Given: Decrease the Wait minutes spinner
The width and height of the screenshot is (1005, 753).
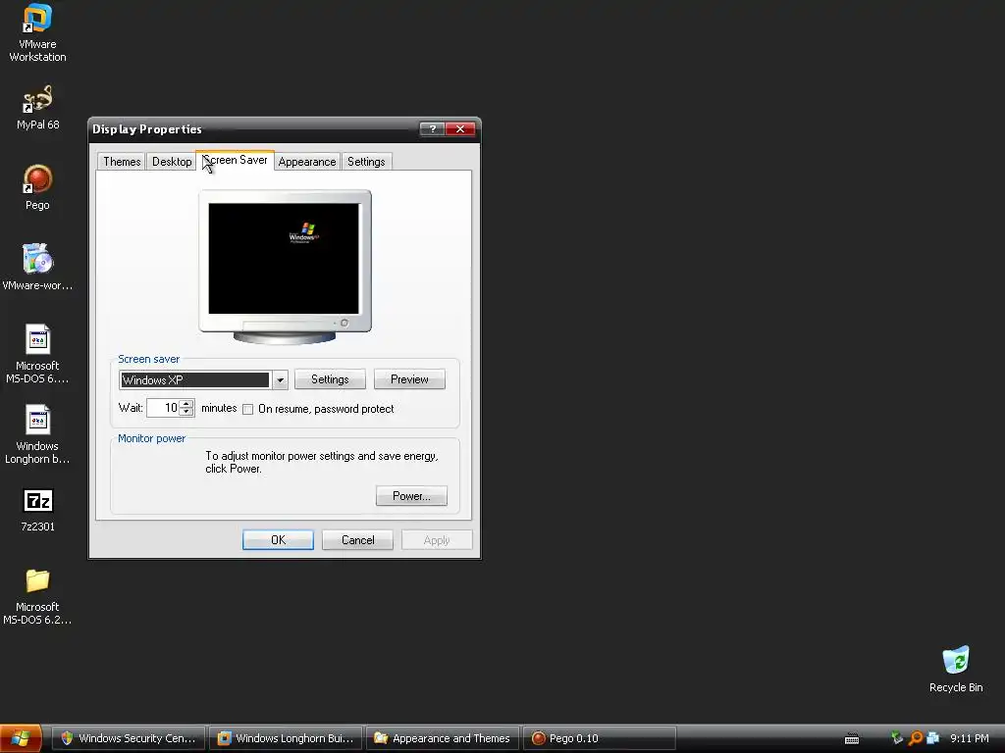Looking at the screenshot, I should tap(186, 412).
